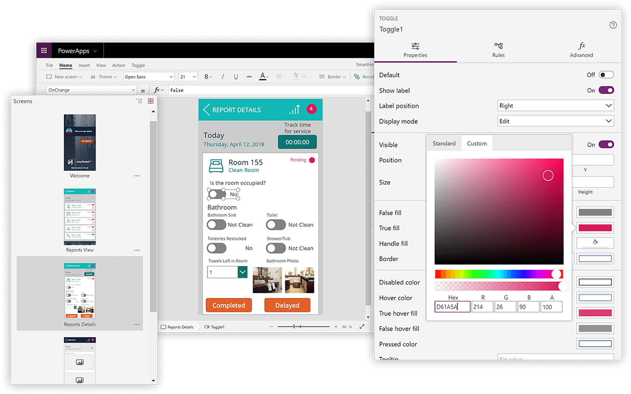Screen dimensions: 631x394
Task: Open the app launcher waffle icon
Action: click(44, 51)
